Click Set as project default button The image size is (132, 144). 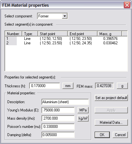[x=111, y=98]
